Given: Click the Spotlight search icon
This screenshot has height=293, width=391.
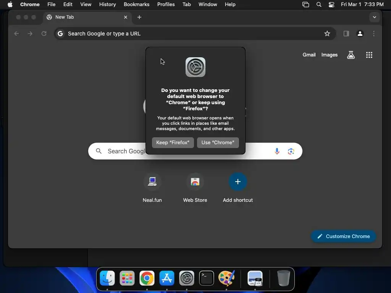Looking at the screenshot, I should pos(319,5).
